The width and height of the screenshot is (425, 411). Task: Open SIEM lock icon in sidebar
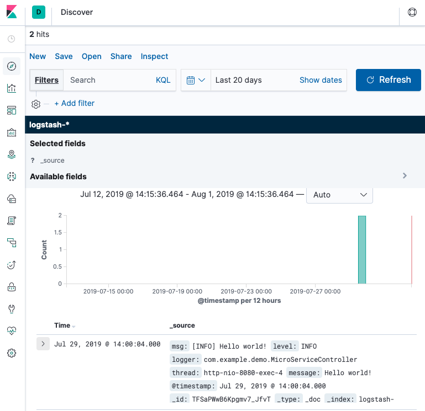[12, 287]
